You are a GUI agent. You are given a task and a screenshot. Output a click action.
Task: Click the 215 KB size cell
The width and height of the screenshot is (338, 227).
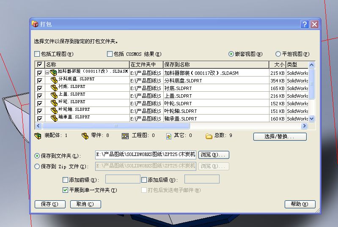278,73
